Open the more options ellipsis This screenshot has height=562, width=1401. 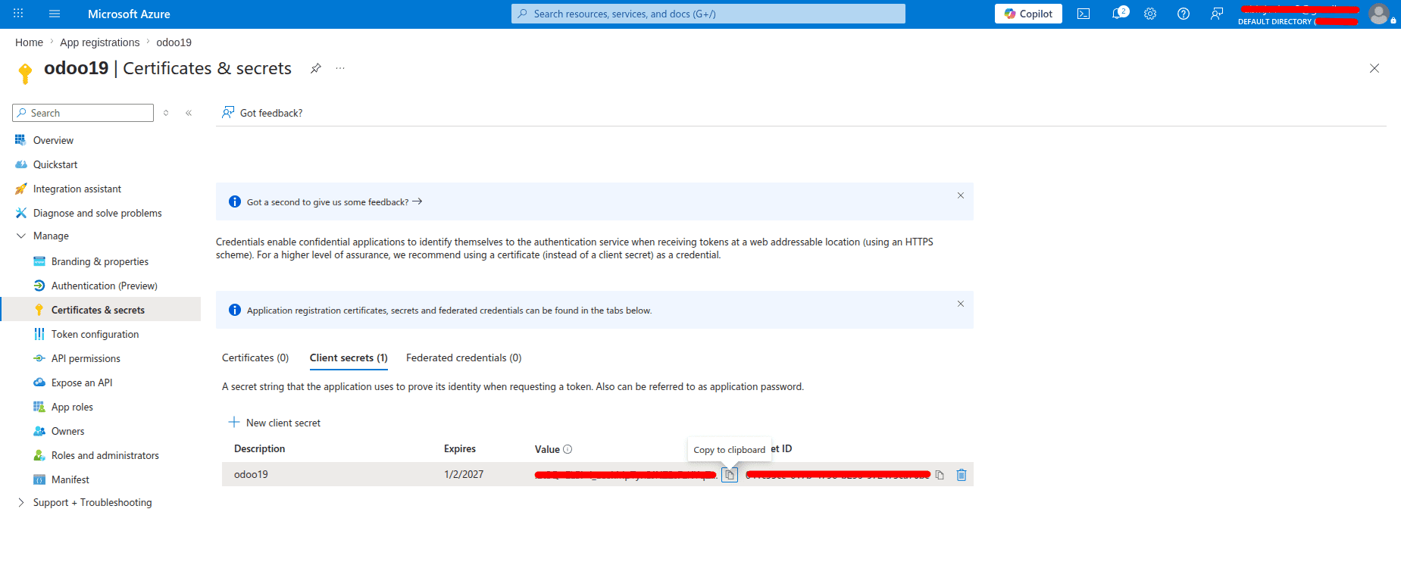340,68
